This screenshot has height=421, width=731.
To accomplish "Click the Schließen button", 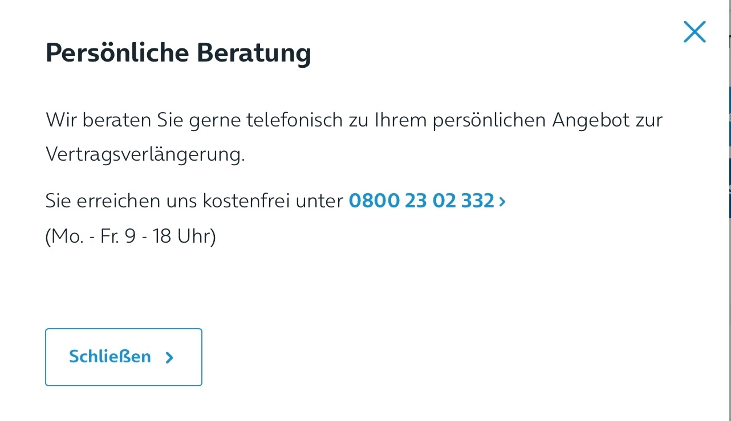I will [x=124, y=357].
